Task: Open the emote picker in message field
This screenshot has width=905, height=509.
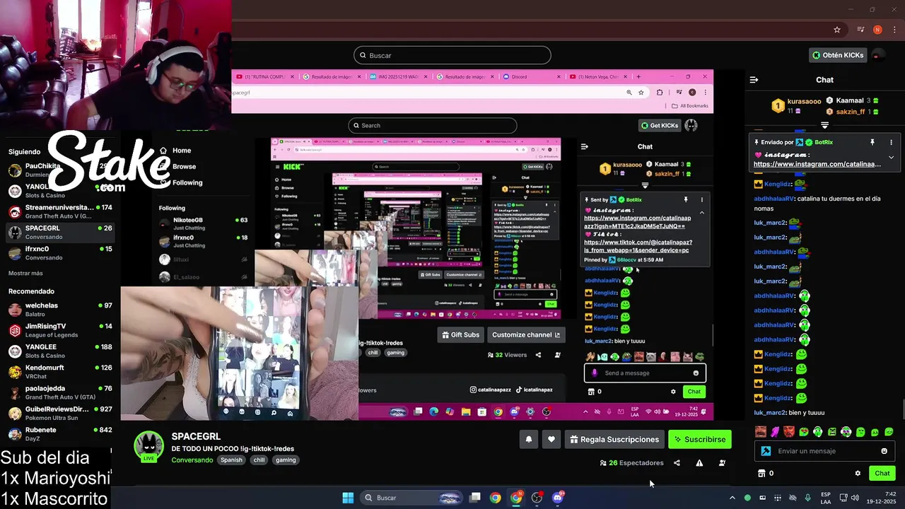Action: pyautogui.click(x=884, y=451)
